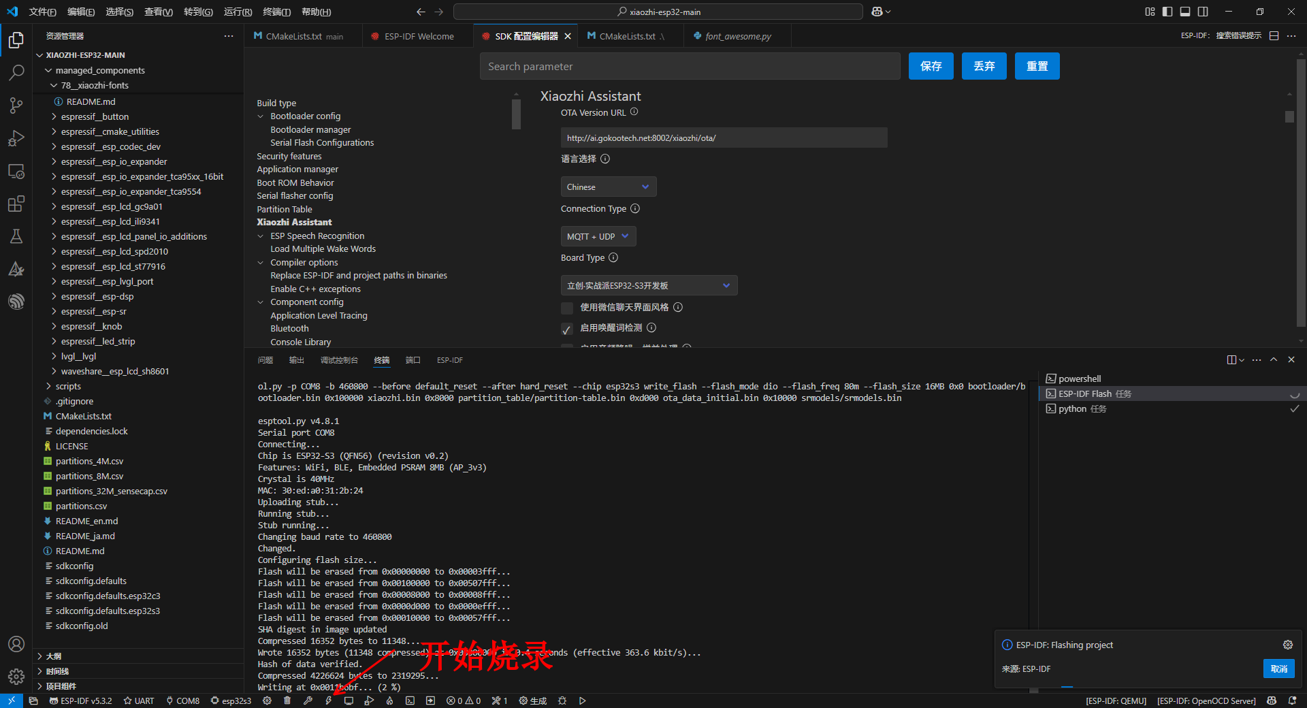This screenshot has height=708, width=1307.
Task: Close the SDK 配置编辑器 tab
Action: 568,36
